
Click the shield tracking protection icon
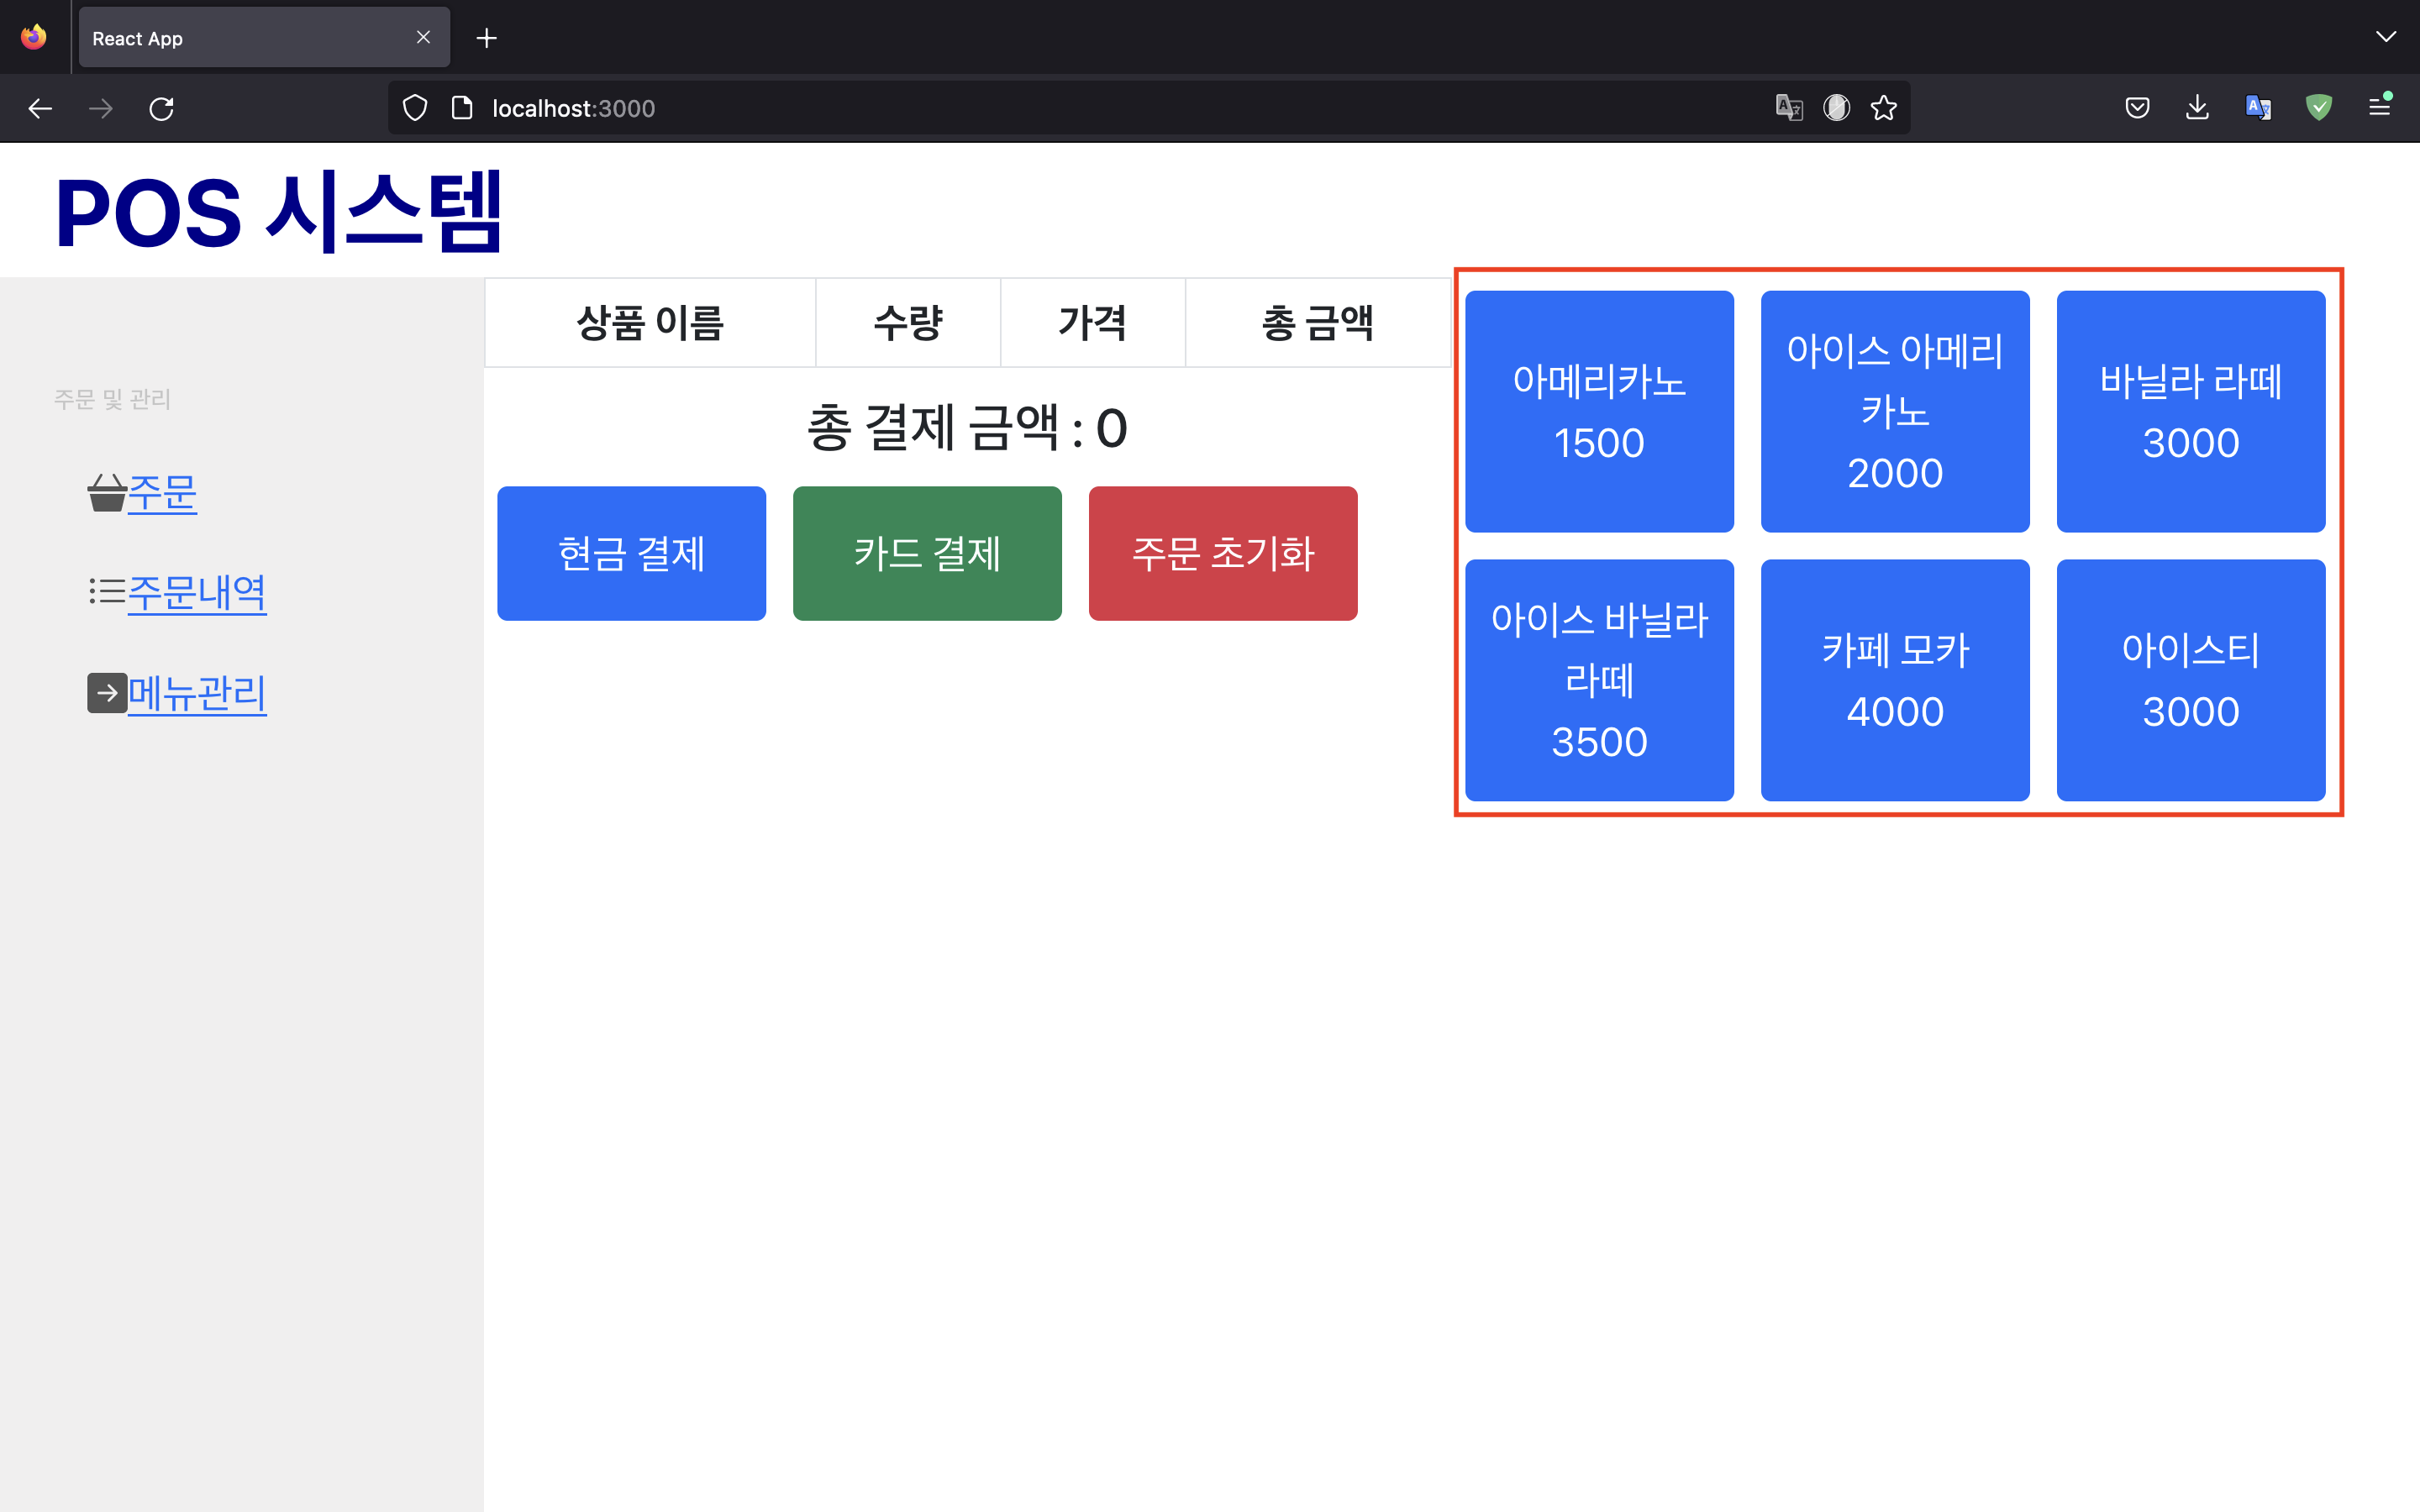click(415, 108)
